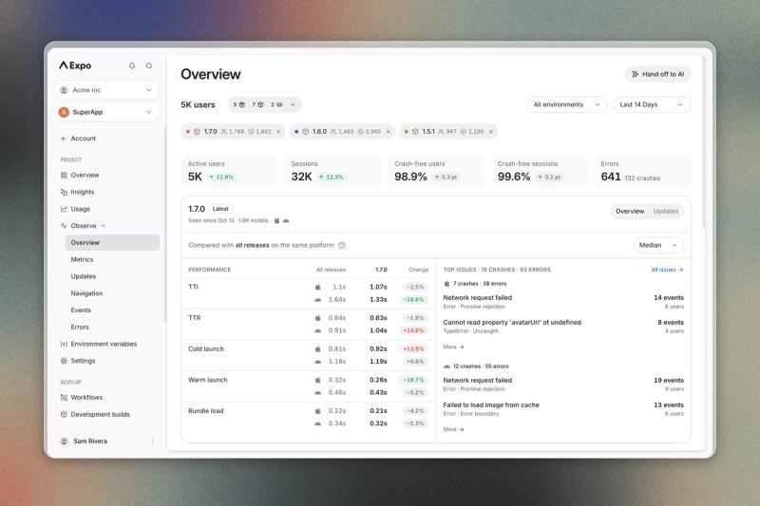
Task: Open Updates under Observe
Action: pyautogui.click(x=84, y=276)
